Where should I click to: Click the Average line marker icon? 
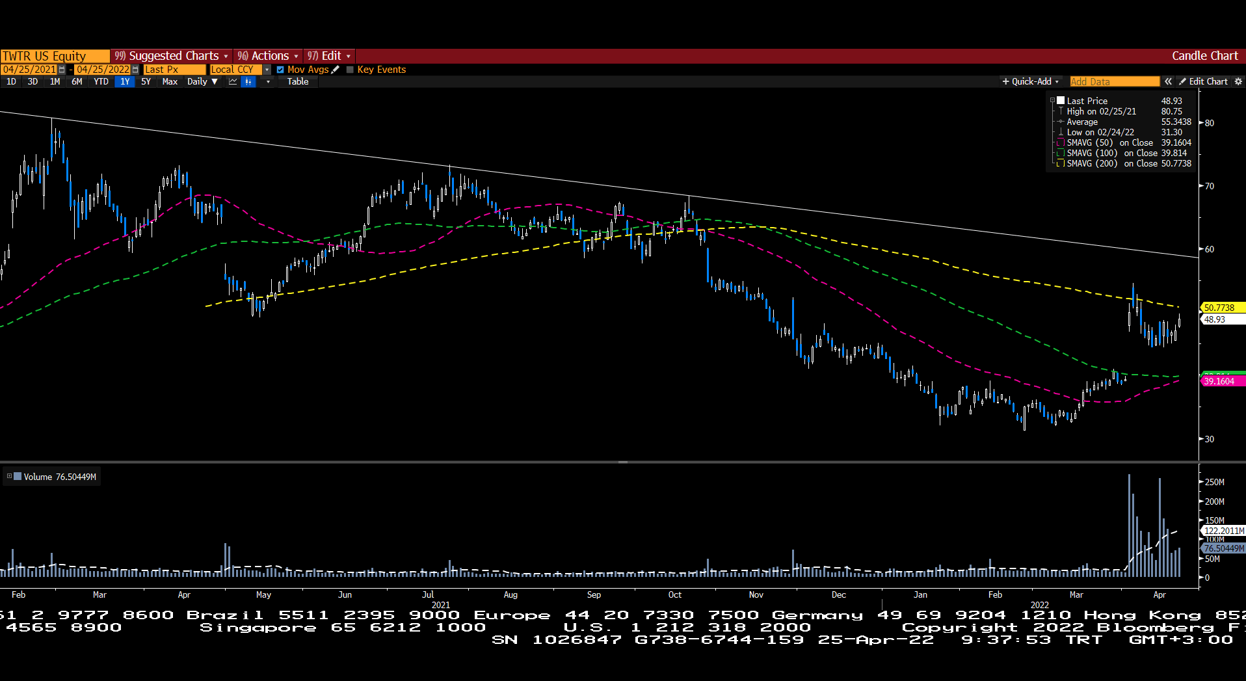(x=1061, y=122)
